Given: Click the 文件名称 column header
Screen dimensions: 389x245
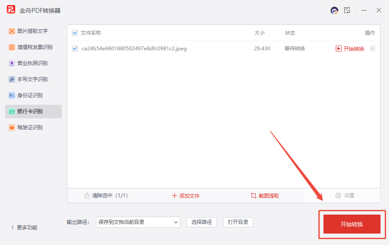Looking at the screenshot, I should coord(91,33).
